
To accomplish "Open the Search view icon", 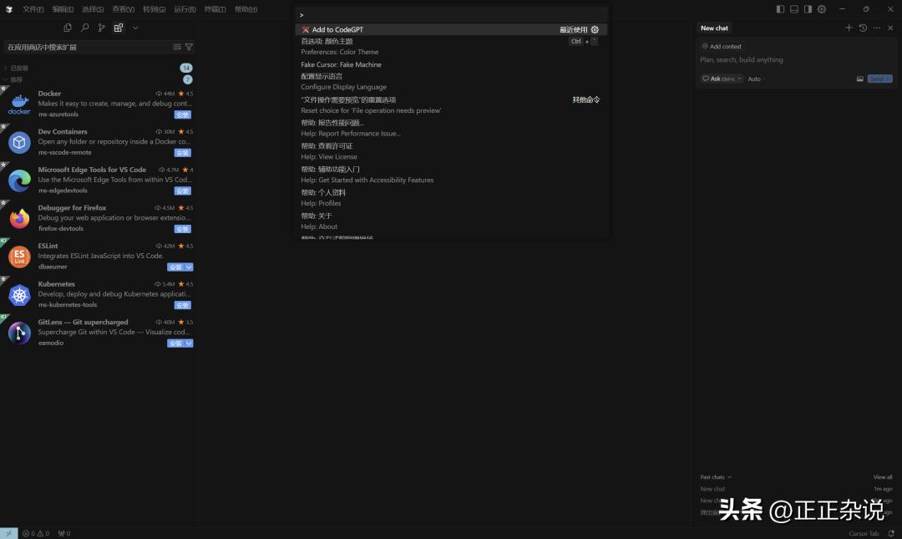I will 84,28.
